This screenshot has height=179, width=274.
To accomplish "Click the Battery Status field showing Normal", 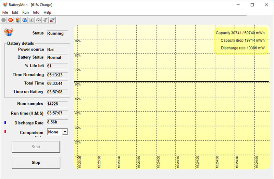I will point(57,58).
